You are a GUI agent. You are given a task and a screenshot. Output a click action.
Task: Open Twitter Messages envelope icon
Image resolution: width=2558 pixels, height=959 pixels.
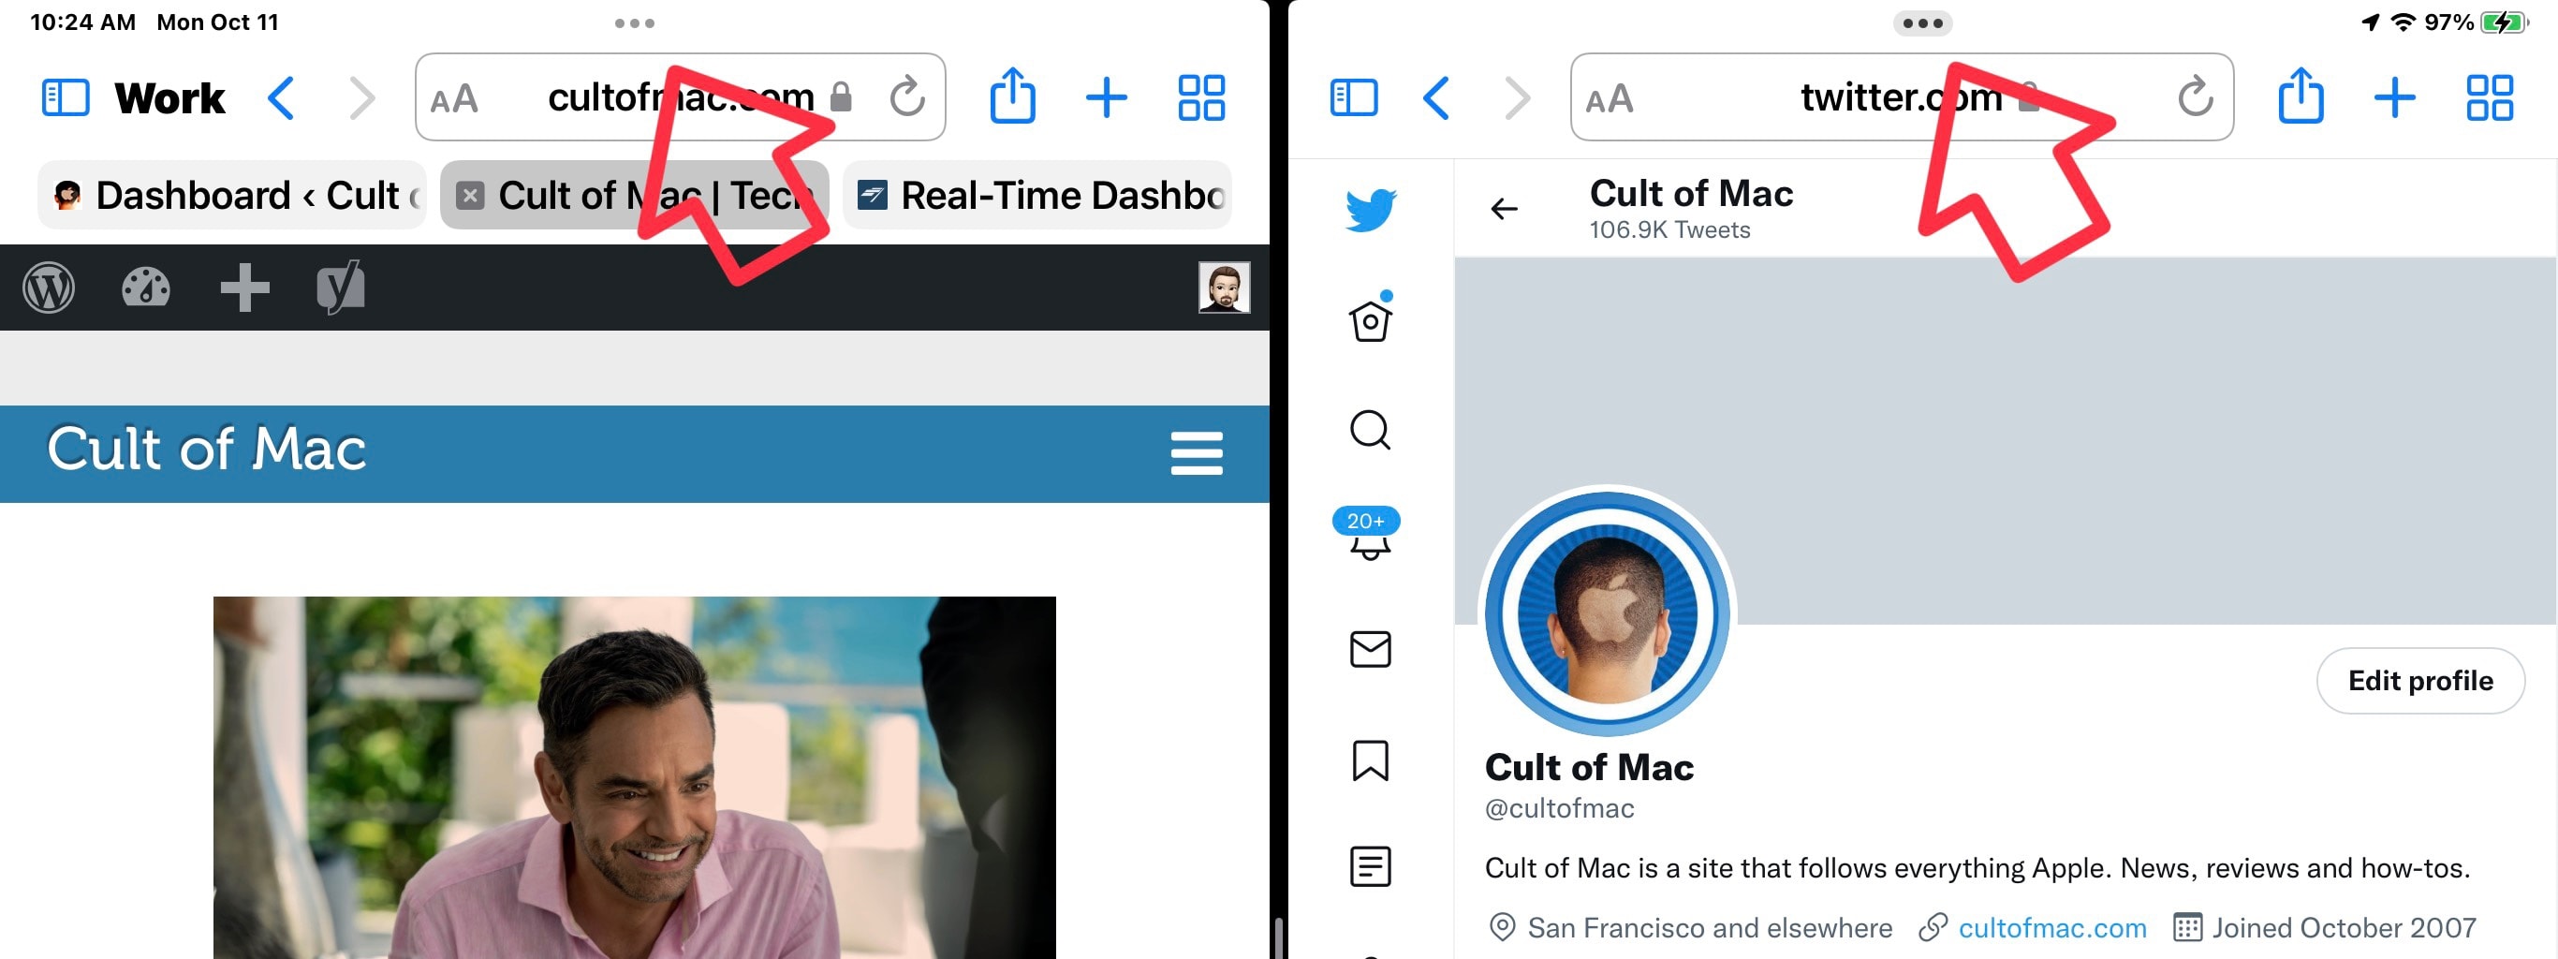coord(1370,649)
